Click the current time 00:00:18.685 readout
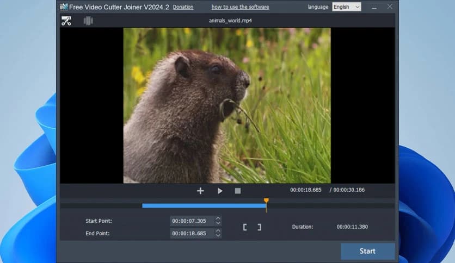 pos(306,190)
